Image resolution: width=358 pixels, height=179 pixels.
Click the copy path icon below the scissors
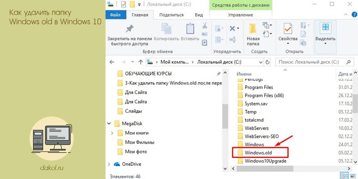click(x=205, y=34)
